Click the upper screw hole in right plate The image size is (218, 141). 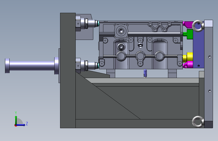(x=210, y=57)
